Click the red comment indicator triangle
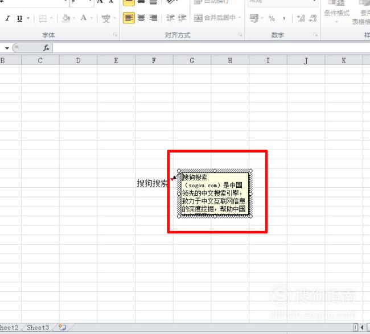 [171, 179]
